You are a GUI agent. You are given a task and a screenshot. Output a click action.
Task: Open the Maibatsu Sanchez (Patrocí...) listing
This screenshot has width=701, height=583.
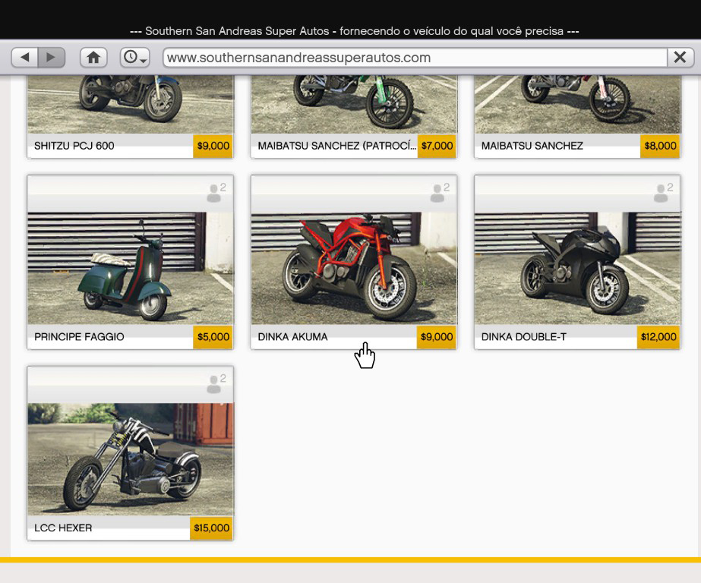click(336, 146)
